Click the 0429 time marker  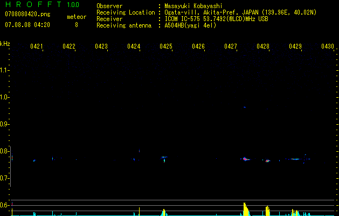295,46
